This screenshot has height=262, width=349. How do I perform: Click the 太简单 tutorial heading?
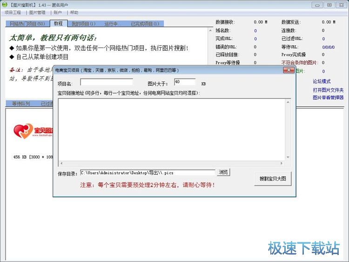tap(54, 38)
